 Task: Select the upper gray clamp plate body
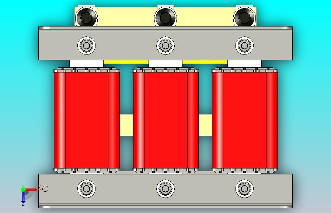tap(127, 43)
